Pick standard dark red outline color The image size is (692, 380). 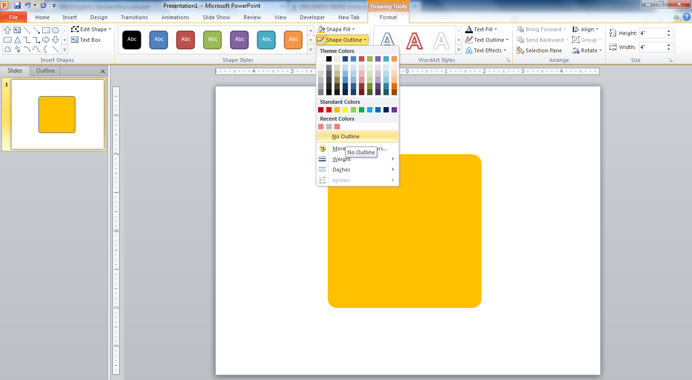pos(321,110)
